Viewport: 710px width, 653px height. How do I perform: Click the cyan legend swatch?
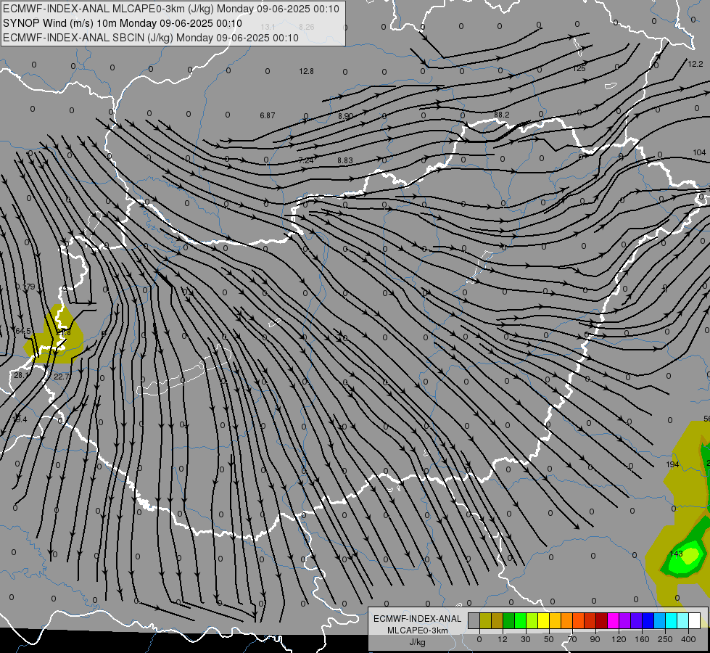click(671, 620)
